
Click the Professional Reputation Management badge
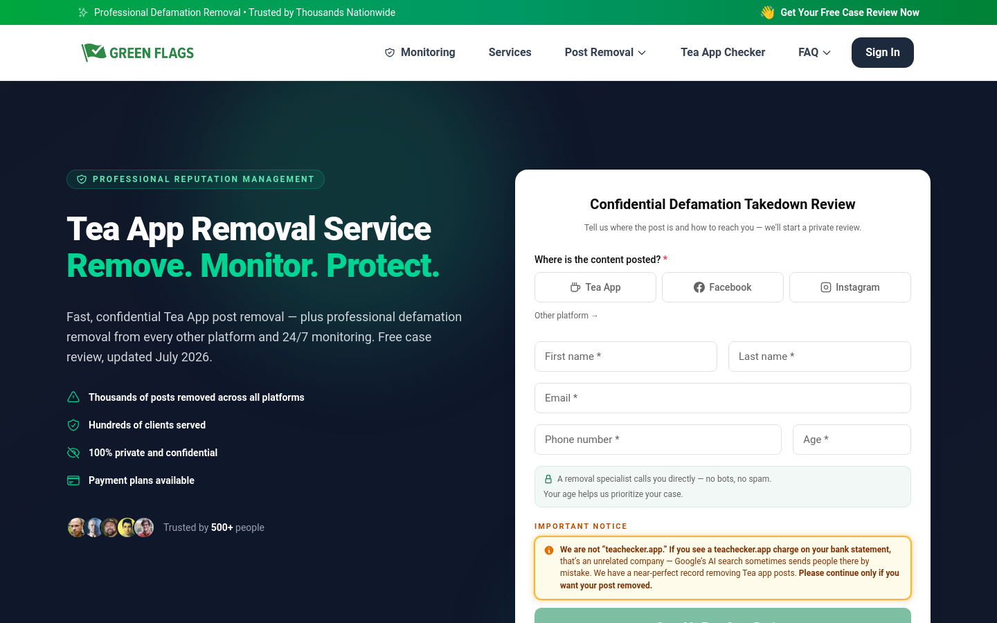tap(195, 179)
